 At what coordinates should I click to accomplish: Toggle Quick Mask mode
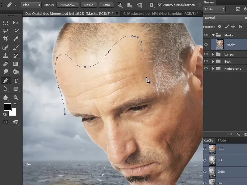tap(6, 122)
